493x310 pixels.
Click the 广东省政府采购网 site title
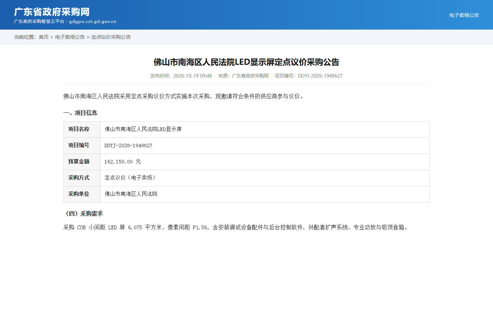(x=52, y=12)
